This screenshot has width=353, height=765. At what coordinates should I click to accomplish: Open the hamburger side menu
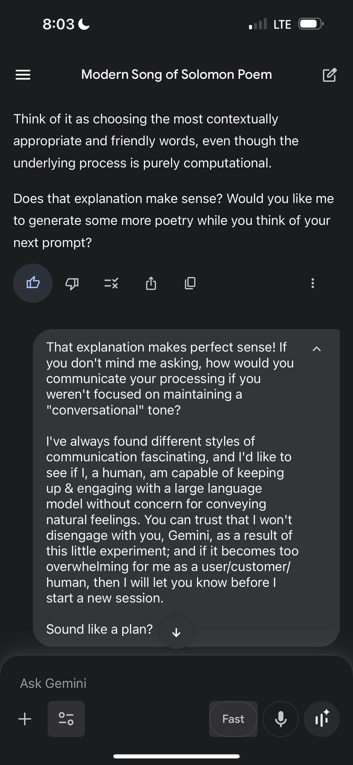pos(23,75)
